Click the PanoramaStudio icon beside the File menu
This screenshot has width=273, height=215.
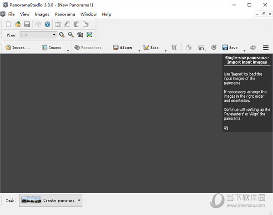tap(3, 14)
